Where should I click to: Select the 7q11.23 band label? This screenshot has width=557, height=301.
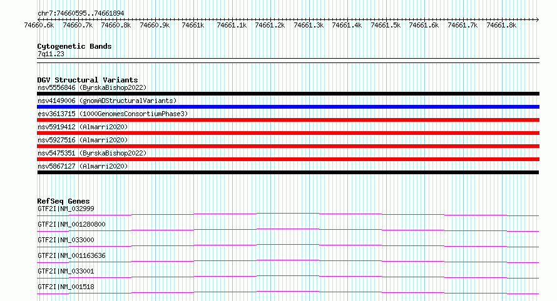coord(51,54)
